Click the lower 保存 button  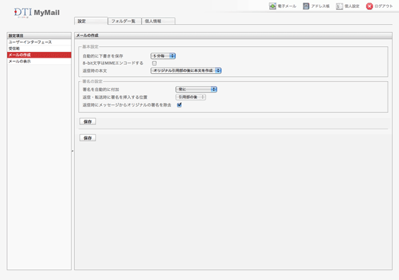[88, 138]
